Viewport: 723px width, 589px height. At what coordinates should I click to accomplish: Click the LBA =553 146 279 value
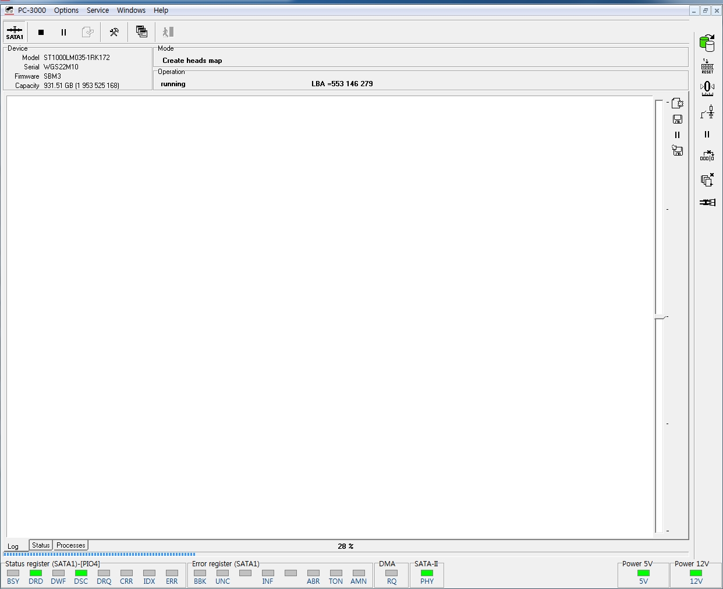click(x=342, y=84)
